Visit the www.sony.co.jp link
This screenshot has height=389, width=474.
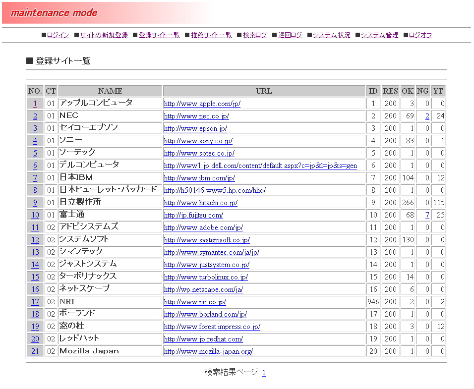198,141
